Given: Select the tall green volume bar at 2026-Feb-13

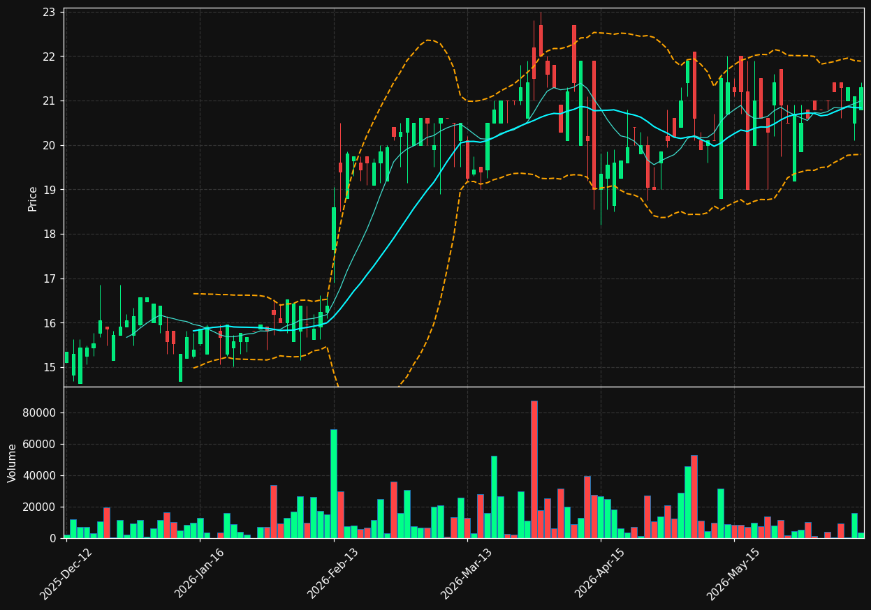Looking at the screenshot, I should coord(334,484).
